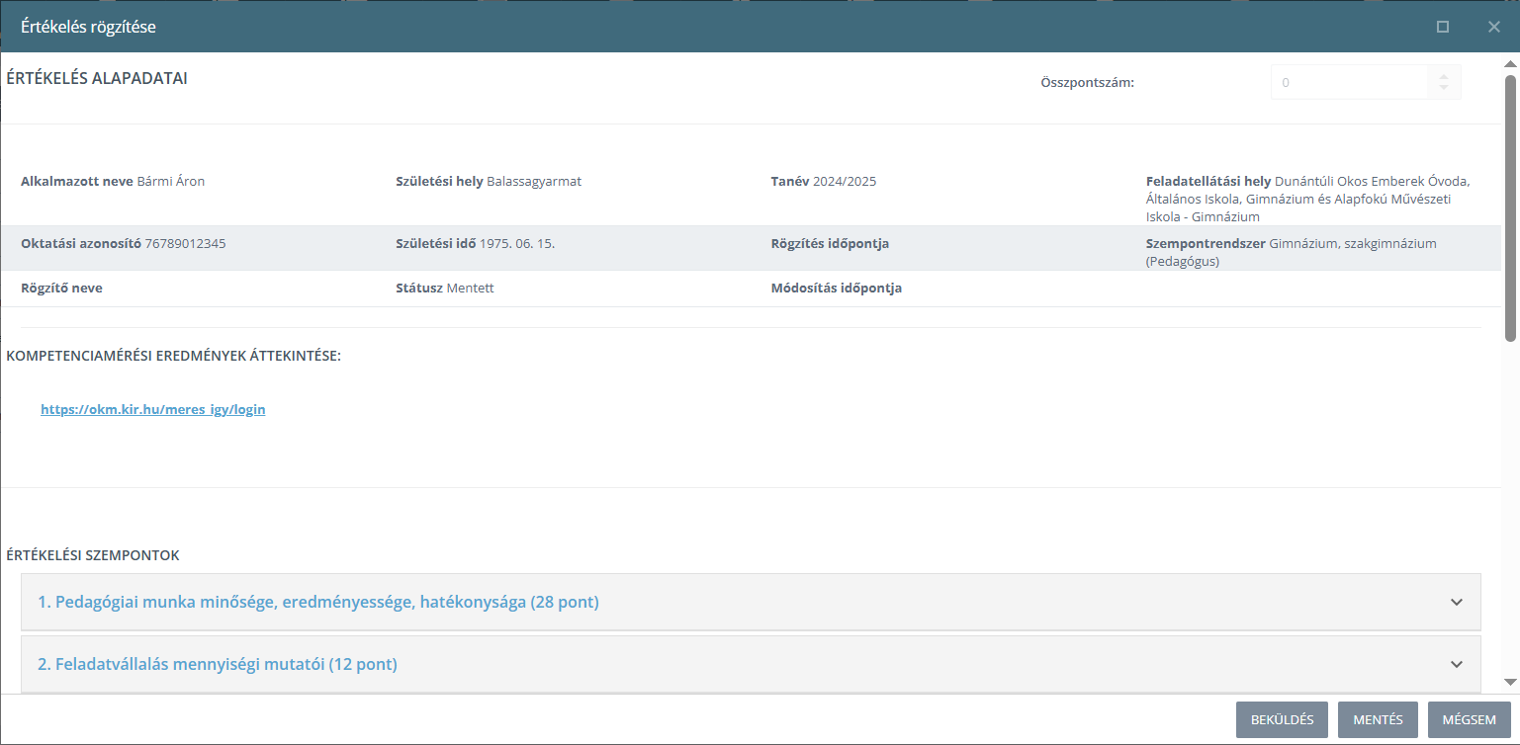Image resolution: width=1520 pixels, height=745 pixels.
Task: Maximize the Értékelés rögzítése dialog
Action: (x=1443, y=27)
